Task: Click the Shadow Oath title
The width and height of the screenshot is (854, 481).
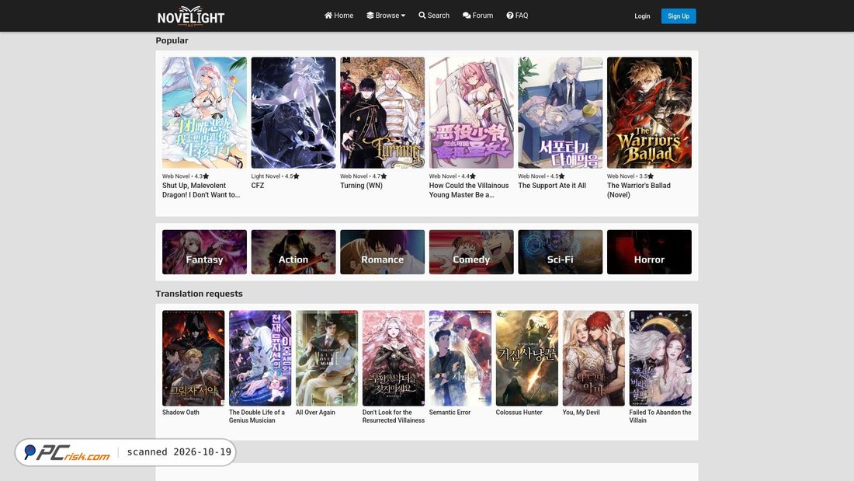Action: [x=181, y=413]
